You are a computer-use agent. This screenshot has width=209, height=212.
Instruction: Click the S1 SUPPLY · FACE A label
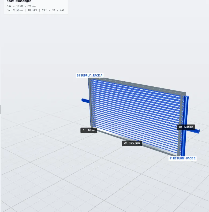coord(89,75)
